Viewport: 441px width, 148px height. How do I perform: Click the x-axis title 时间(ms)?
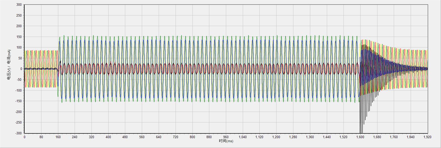click(226, 141)
